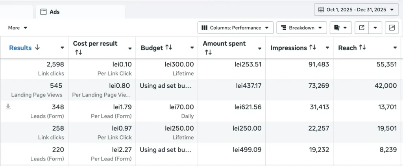The height and width of the screenshot is (166, 403).
Task: Open the reports icon dropdown
Action: click(341, 28)
